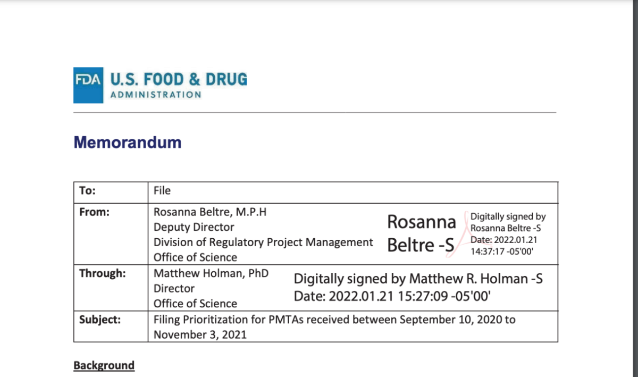Click Division of Regulatory Project Management text
Viewport: 638px width, 377px height.
[263, 242]
